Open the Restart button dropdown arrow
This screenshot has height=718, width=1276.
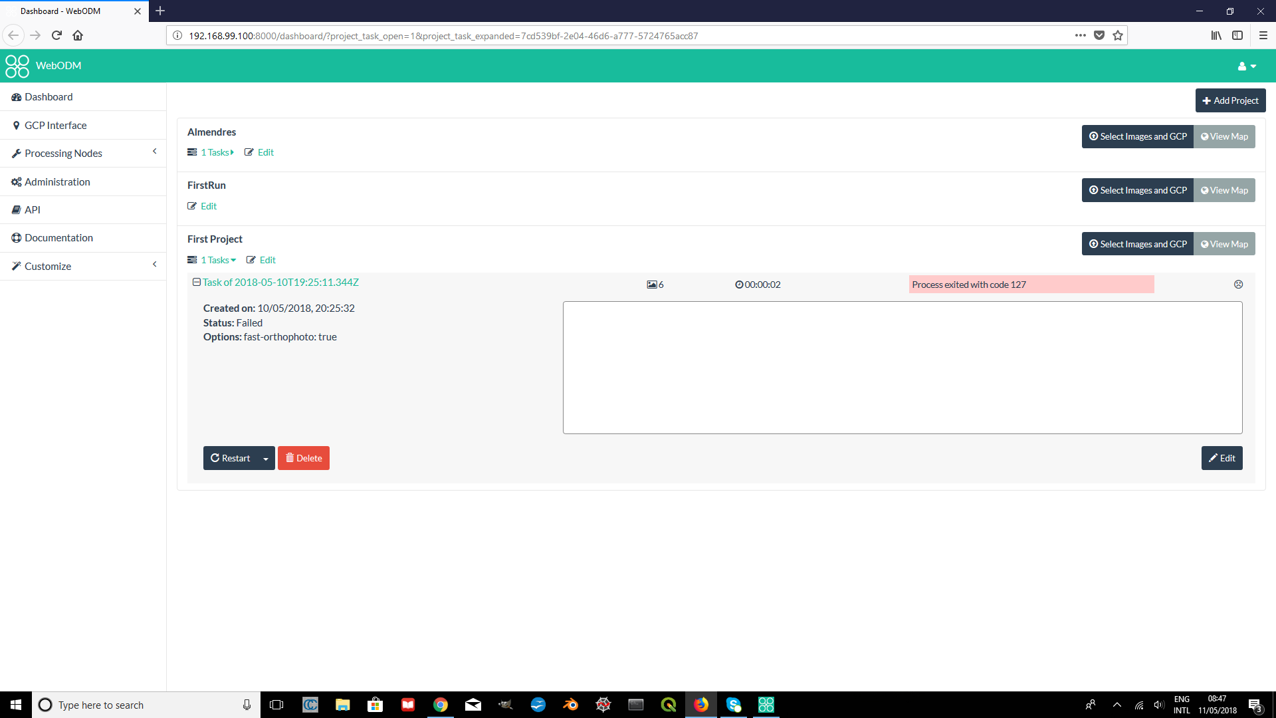point(266,459)
